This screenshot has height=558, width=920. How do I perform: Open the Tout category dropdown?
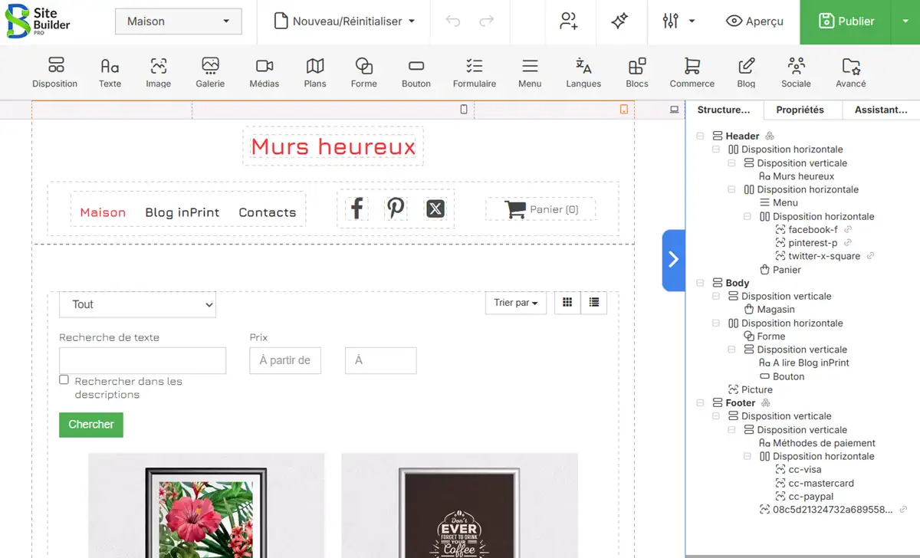click(x=137, y=304)
